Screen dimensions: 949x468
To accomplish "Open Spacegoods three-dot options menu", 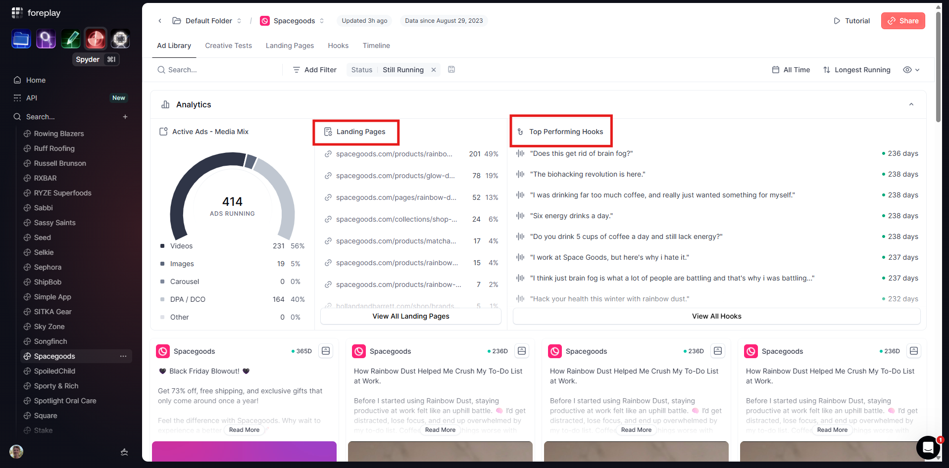I will coord(123,356).
